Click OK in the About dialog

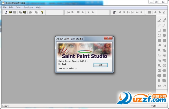pyautogui.click(x=100, y=65)
